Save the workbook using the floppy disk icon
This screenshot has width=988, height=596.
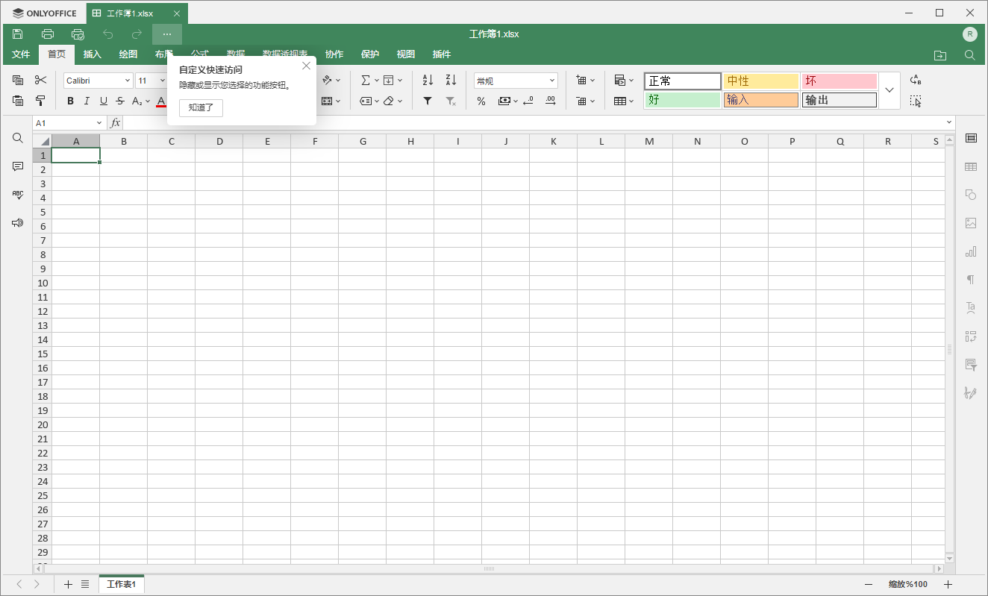point(18,34)
